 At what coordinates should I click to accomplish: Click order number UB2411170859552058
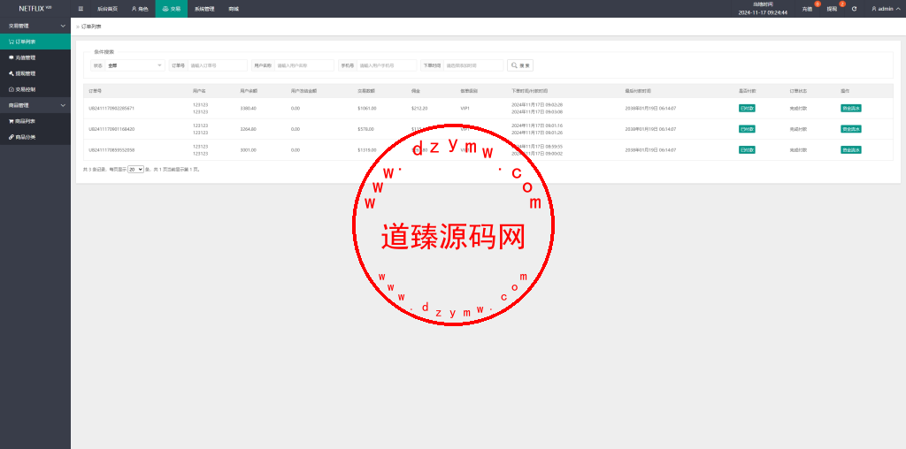111,149
